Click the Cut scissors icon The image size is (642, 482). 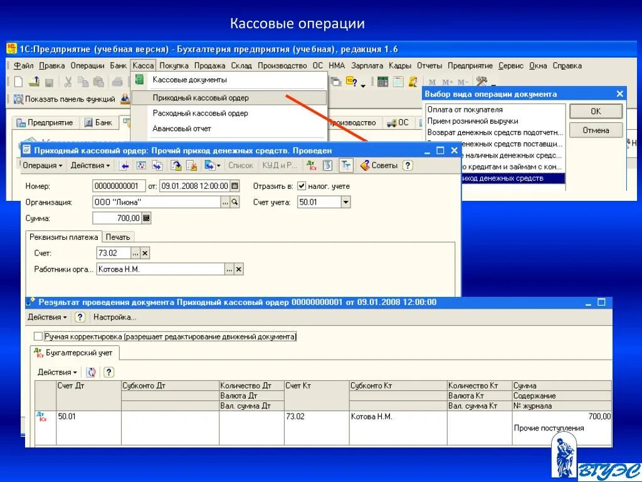(68, 82)
